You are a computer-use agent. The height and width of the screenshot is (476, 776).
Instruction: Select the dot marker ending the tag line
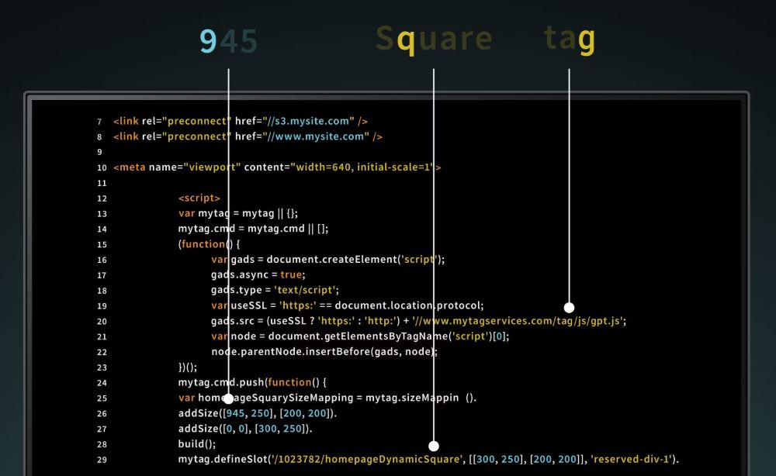pyautogui.click(x=569, y=307)
